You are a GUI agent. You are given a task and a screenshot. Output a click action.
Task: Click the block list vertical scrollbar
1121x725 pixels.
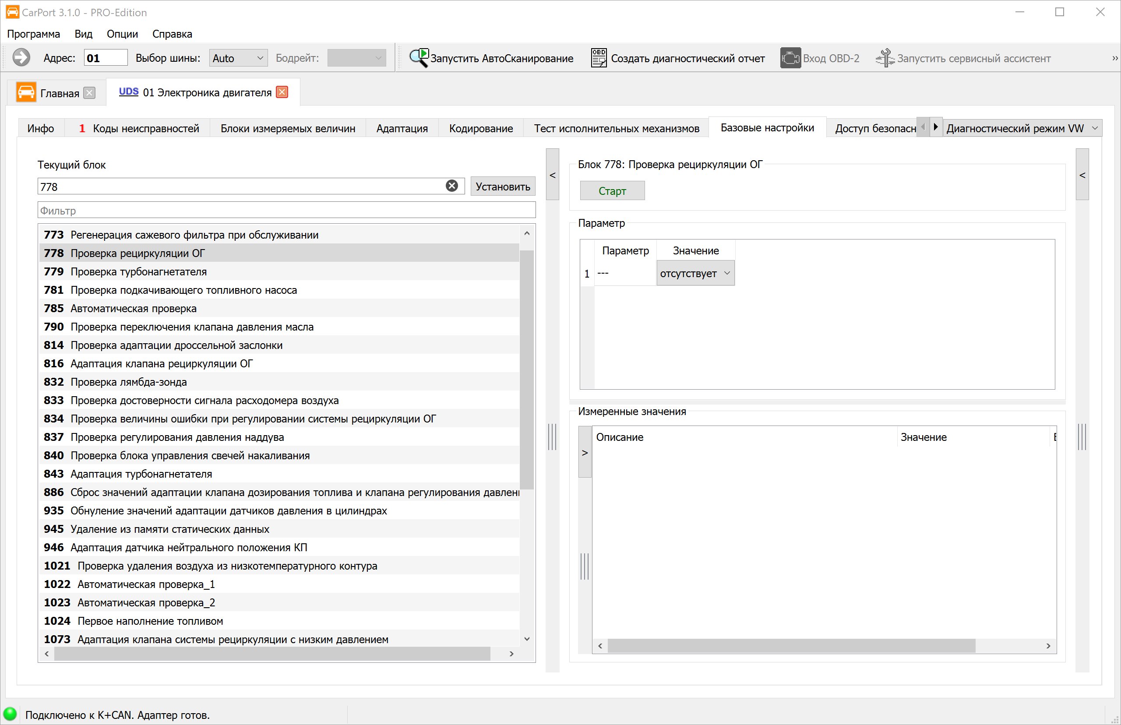coord(527,370)
